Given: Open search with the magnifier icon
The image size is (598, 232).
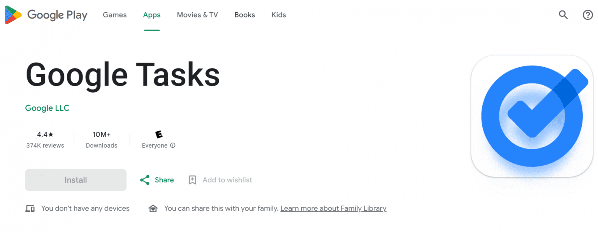Looking at the screenshot, I should coord(563,15).
